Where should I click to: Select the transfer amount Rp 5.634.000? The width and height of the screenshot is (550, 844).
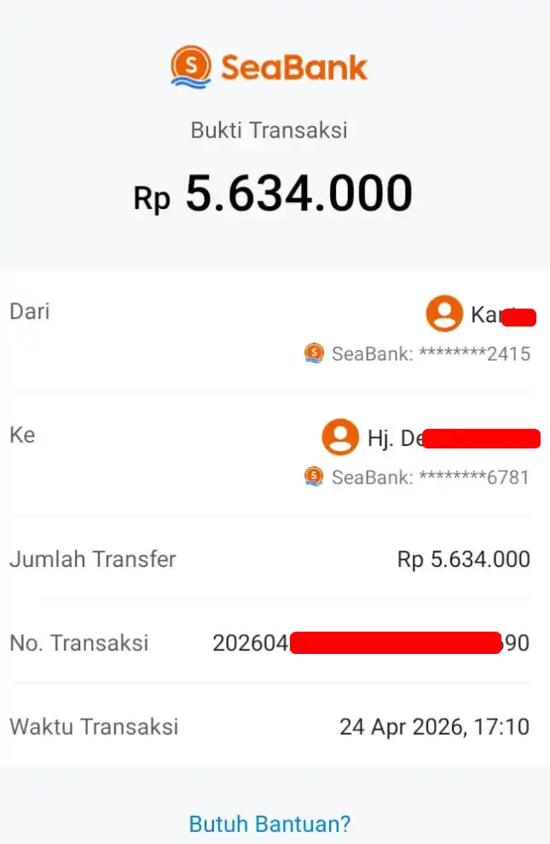(275, 193)
